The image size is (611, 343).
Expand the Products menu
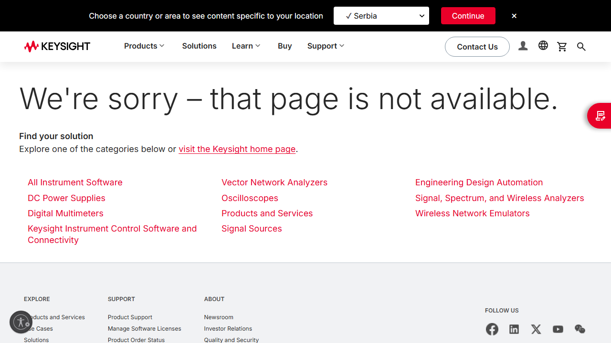tap(144, 46)
